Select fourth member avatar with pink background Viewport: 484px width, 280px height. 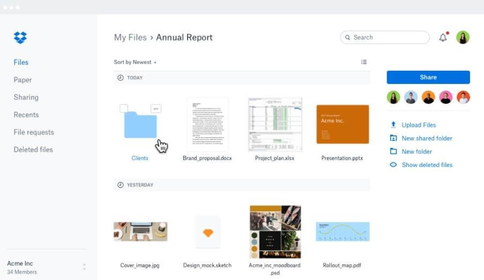coord(446,97)
